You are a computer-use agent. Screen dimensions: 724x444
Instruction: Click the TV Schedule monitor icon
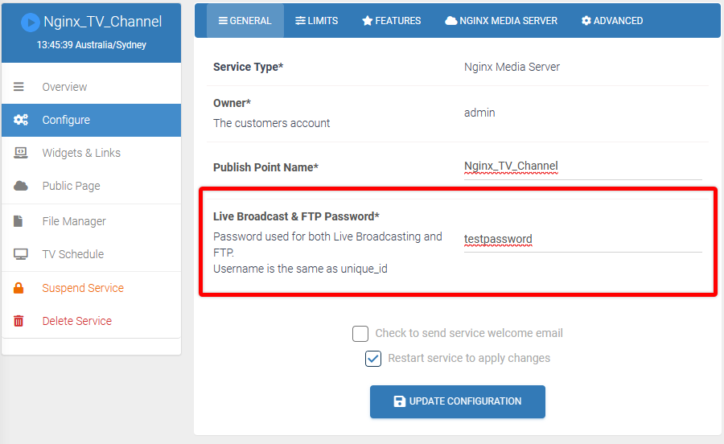click(20, 254)
